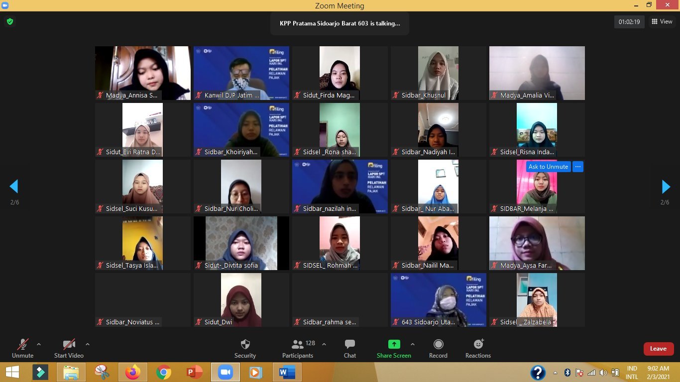Go to previous gallery page arrow
680x382 pixels.
click(x=14, y=187)
